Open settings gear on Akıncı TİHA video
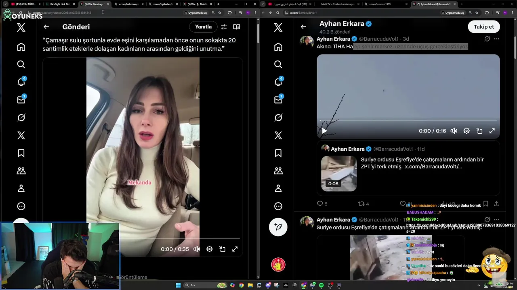This screenshot has width=517, height=290. coord(467,131)
